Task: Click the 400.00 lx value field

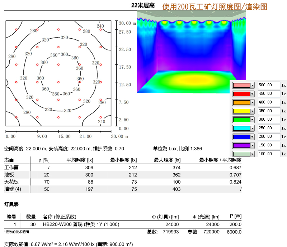Action: click(269, 102)
